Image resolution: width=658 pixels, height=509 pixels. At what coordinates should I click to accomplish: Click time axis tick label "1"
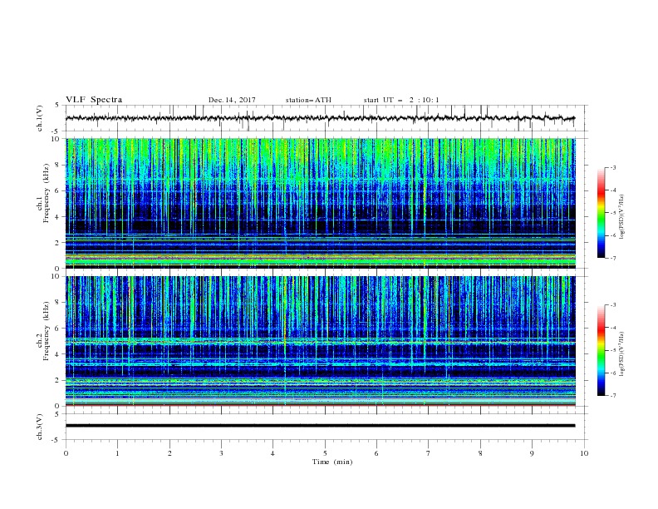(x=117, y=453)
